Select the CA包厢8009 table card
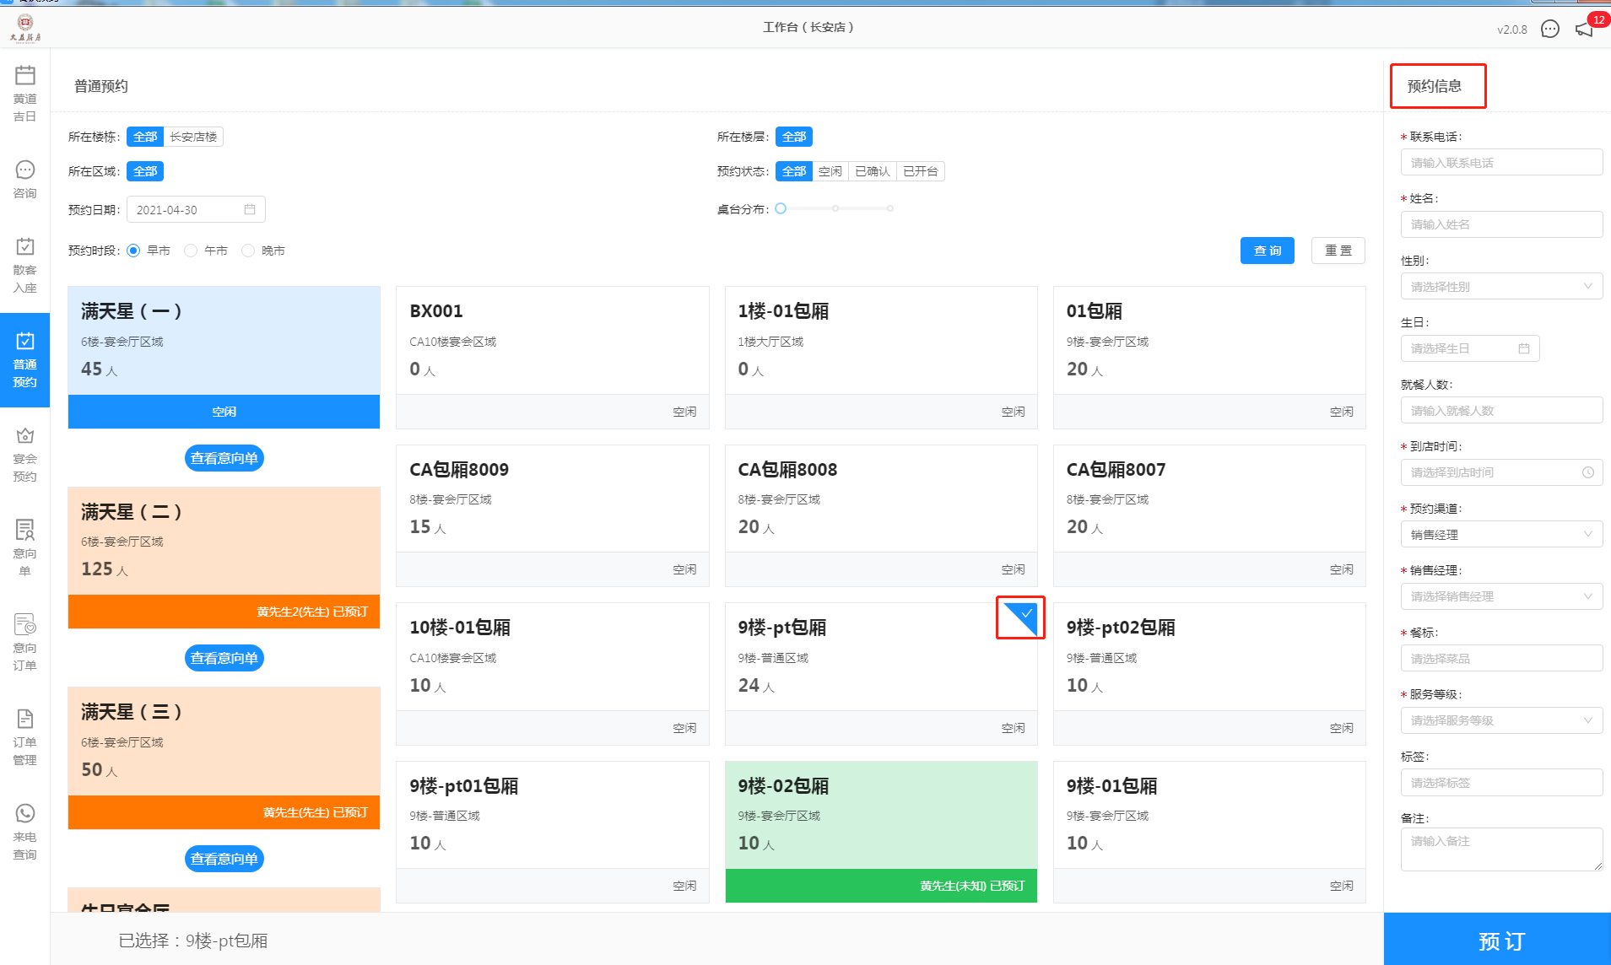Screen dimensions: 1611x965 pos(553,515)
